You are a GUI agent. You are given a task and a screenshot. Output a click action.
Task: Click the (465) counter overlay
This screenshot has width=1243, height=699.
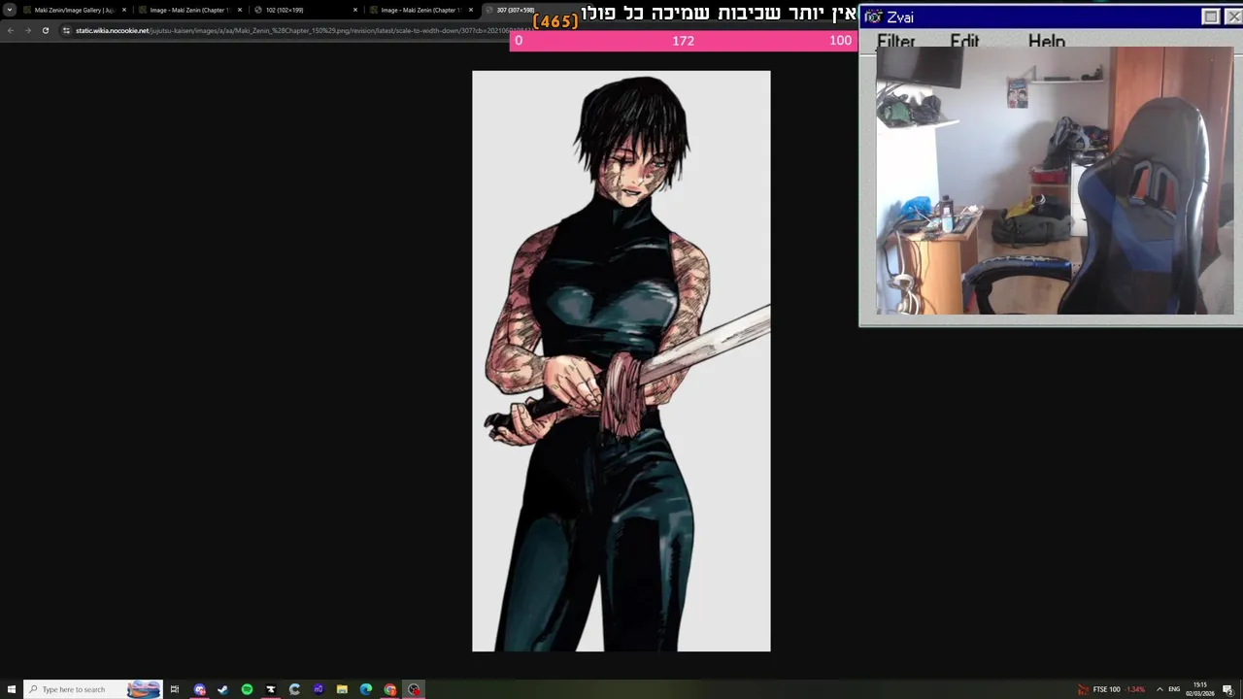coord(555,20)
